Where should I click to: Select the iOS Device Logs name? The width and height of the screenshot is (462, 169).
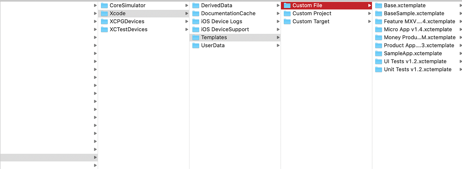[x=221, y=21]
